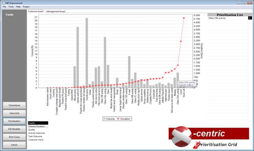Viewport: 254px width, 151px height.
Task: Open the File menu
Action: click(x=4, y=7)
